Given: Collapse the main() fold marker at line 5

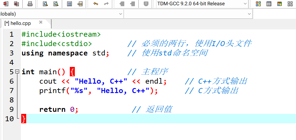Looking at the screenshot, I should [x=17, y=71].
